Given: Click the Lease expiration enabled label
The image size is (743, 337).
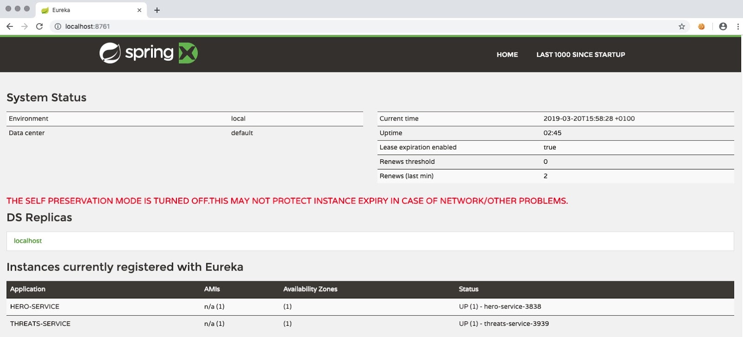Looking at the screenshot, I should [x=418, y=148].
